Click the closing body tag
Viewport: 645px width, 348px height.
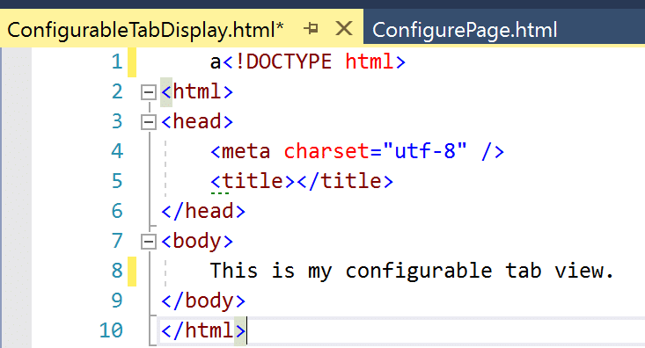click(203, 301)
